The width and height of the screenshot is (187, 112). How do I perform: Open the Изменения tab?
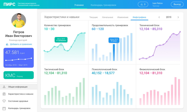point(123,17)
